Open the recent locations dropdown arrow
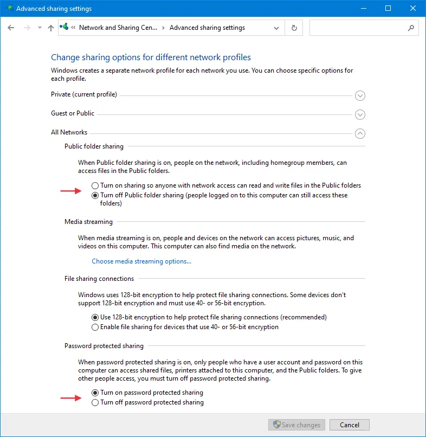The height and width of the screenshot is (437, 426). (x=40, y=28)
